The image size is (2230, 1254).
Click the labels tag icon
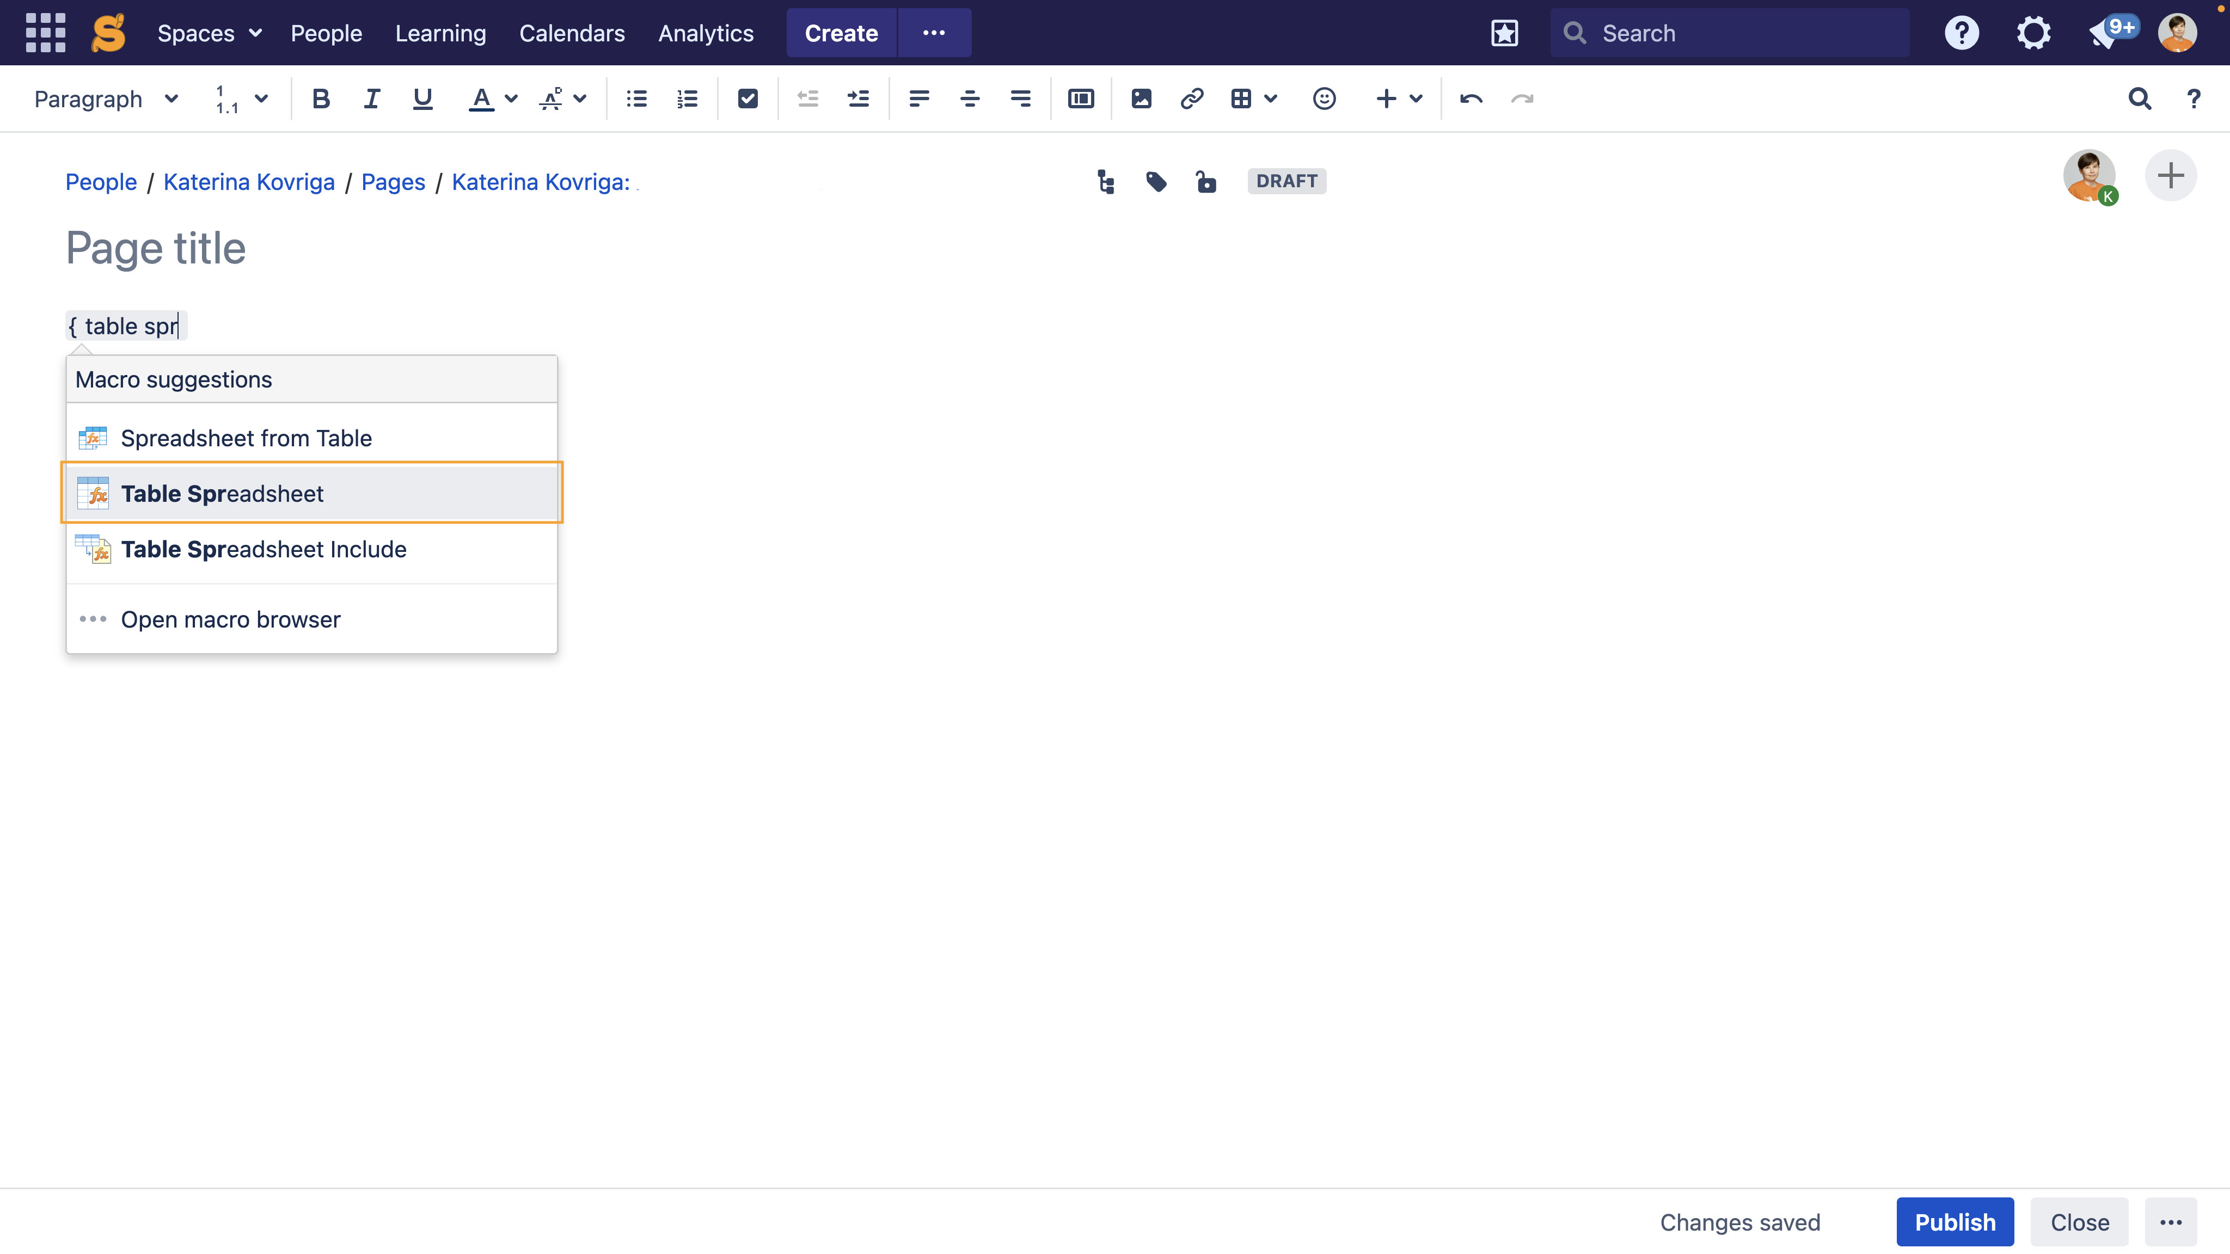click(1156, 182)
